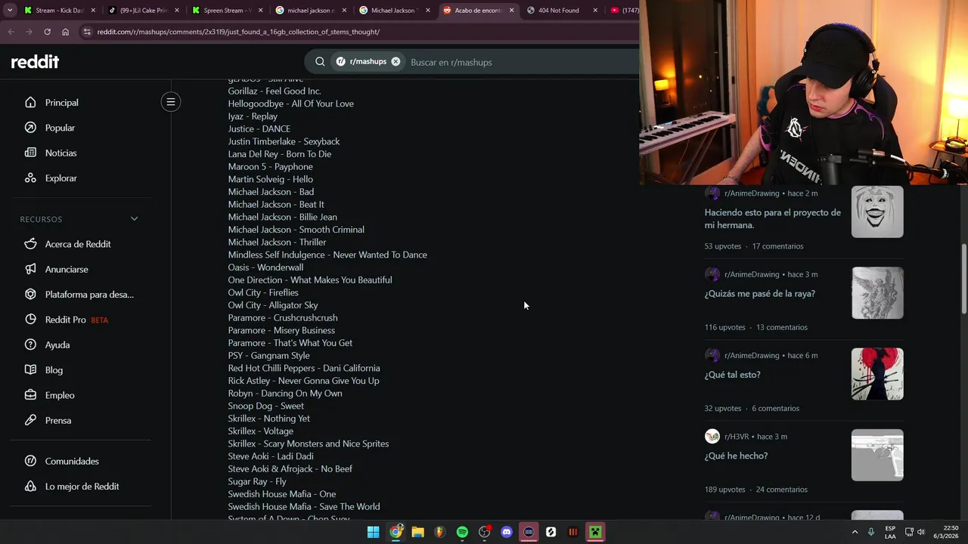The image size is (968, 544).
Task: Click the address bar URL
Action: (x=238, y=32)
